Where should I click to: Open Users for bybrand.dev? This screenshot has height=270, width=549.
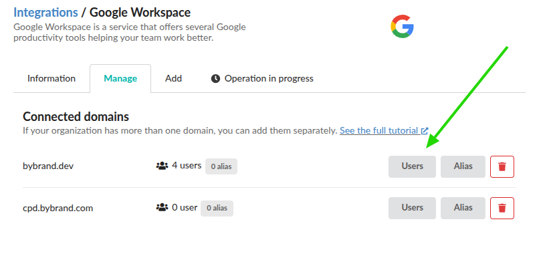412,167
